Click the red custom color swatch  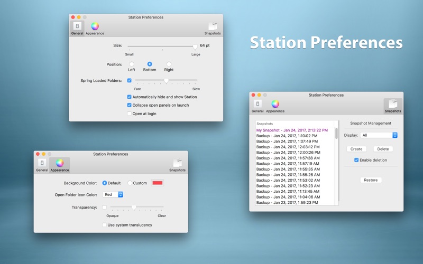click(x=158, y=183)
